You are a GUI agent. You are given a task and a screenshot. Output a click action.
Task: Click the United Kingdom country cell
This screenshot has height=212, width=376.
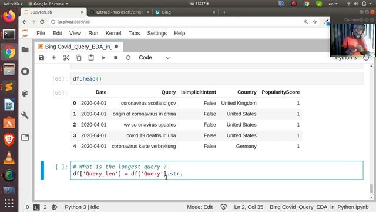click(239, 103)
